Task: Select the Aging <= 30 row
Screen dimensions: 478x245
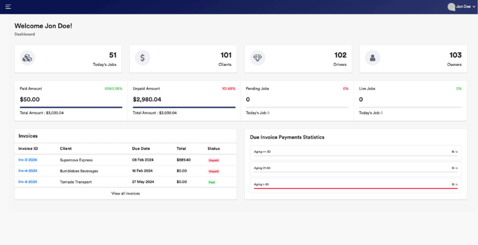Action: tap(355, 152)
